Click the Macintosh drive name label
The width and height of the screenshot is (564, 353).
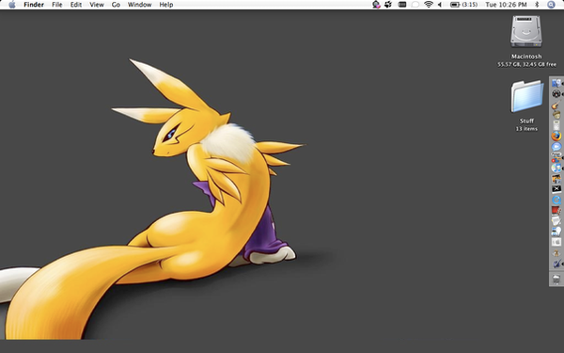(526, 56)
